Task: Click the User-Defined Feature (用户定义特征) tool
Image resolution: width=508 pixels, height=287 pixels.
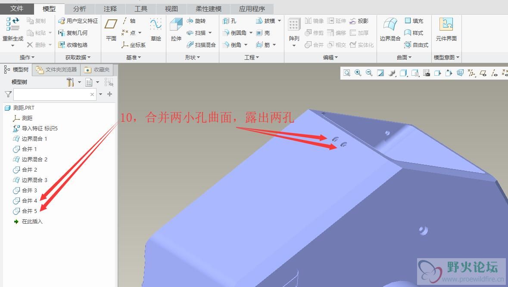Action: (78, 21)
